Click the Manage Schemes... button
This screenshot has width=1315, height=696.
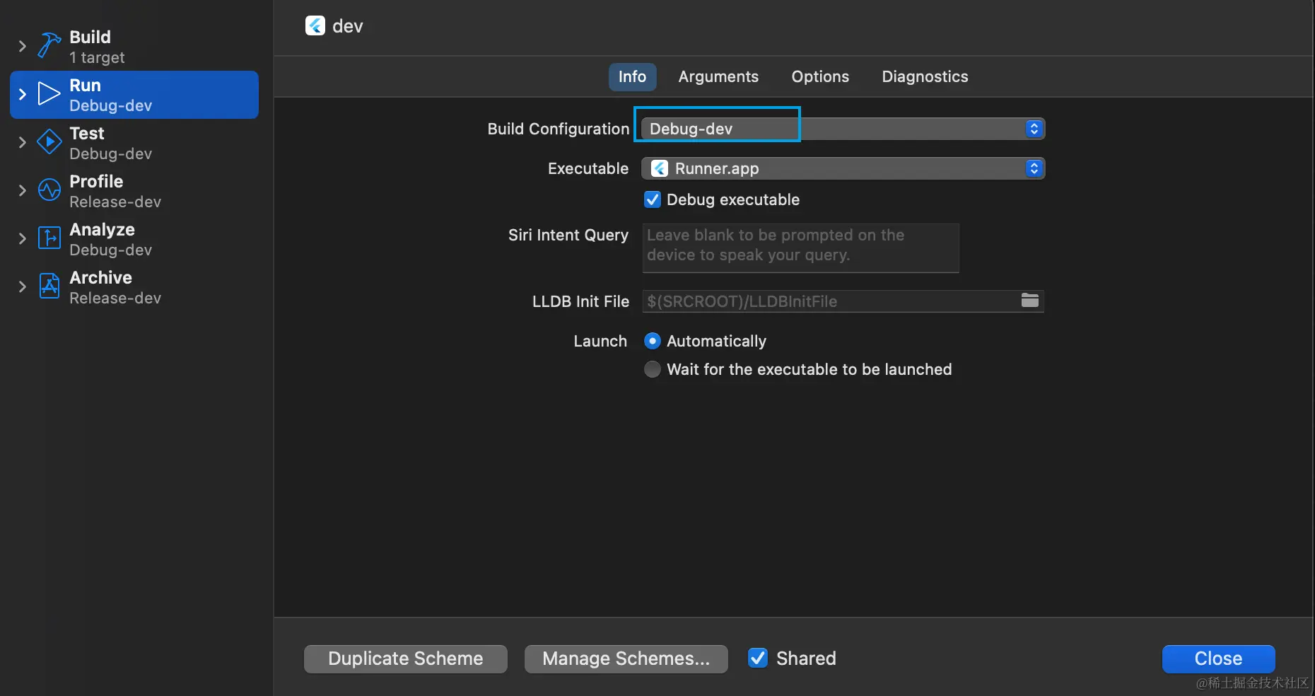(x=626, y=659)
